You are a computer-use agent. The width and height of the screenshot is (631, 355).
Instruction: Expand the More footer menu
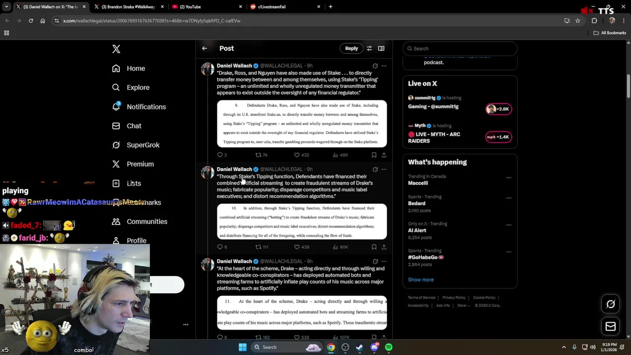pos(463,306)
